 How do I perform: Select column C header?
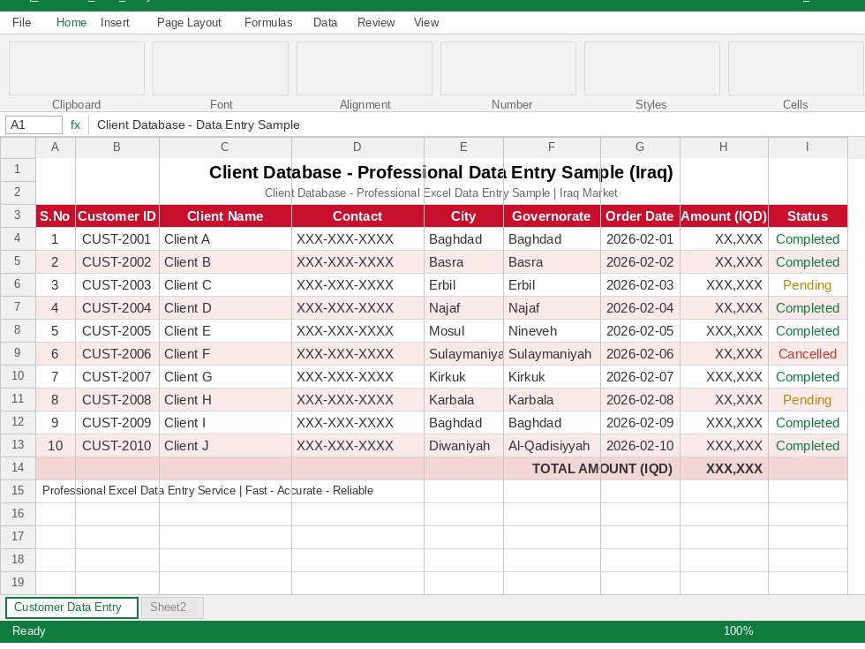pos(225,147)
